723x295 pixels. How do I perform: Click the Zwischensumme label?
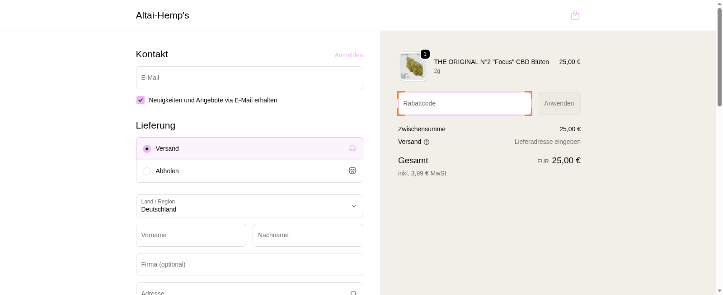pos(422,129)
